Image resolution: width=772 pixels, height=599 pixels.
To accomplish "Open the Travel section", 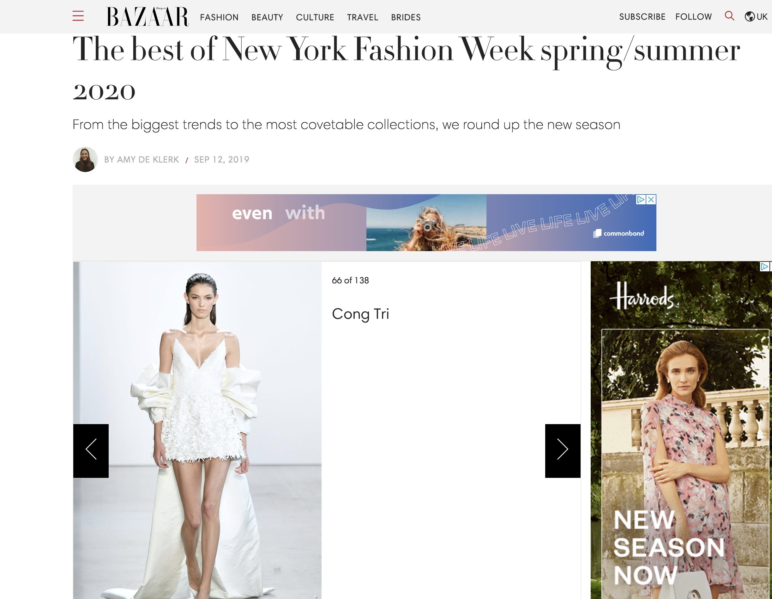I will click(x=363, y=17).
